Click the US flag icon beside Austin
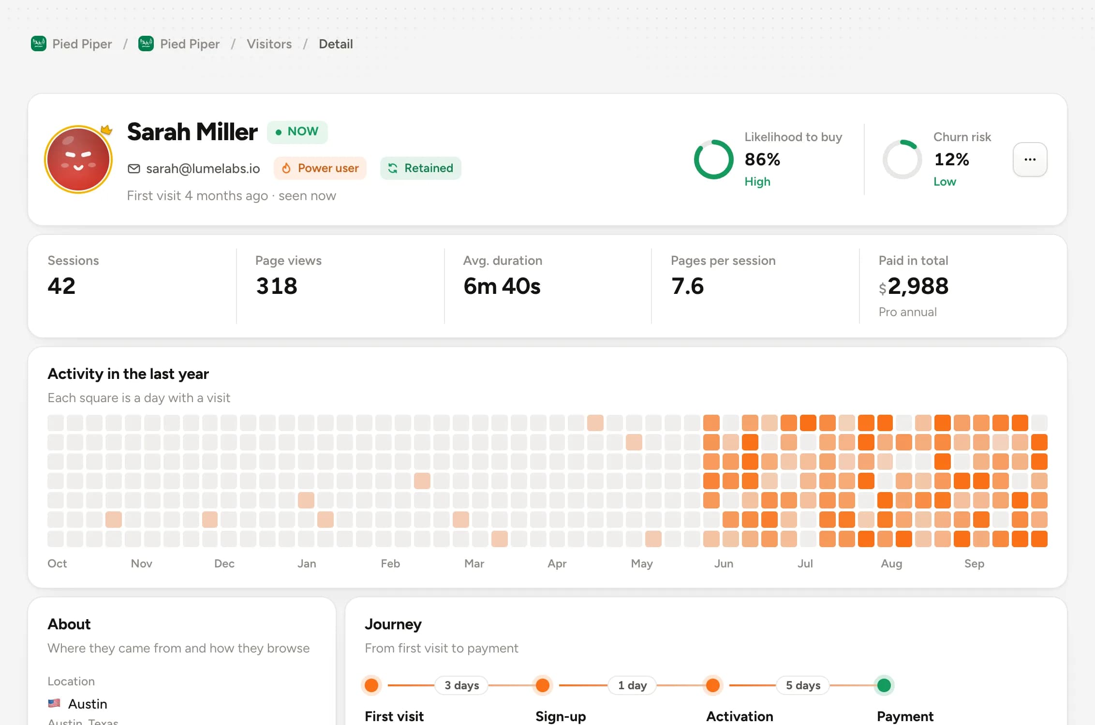1095x725 pixels. pos(54,703)
